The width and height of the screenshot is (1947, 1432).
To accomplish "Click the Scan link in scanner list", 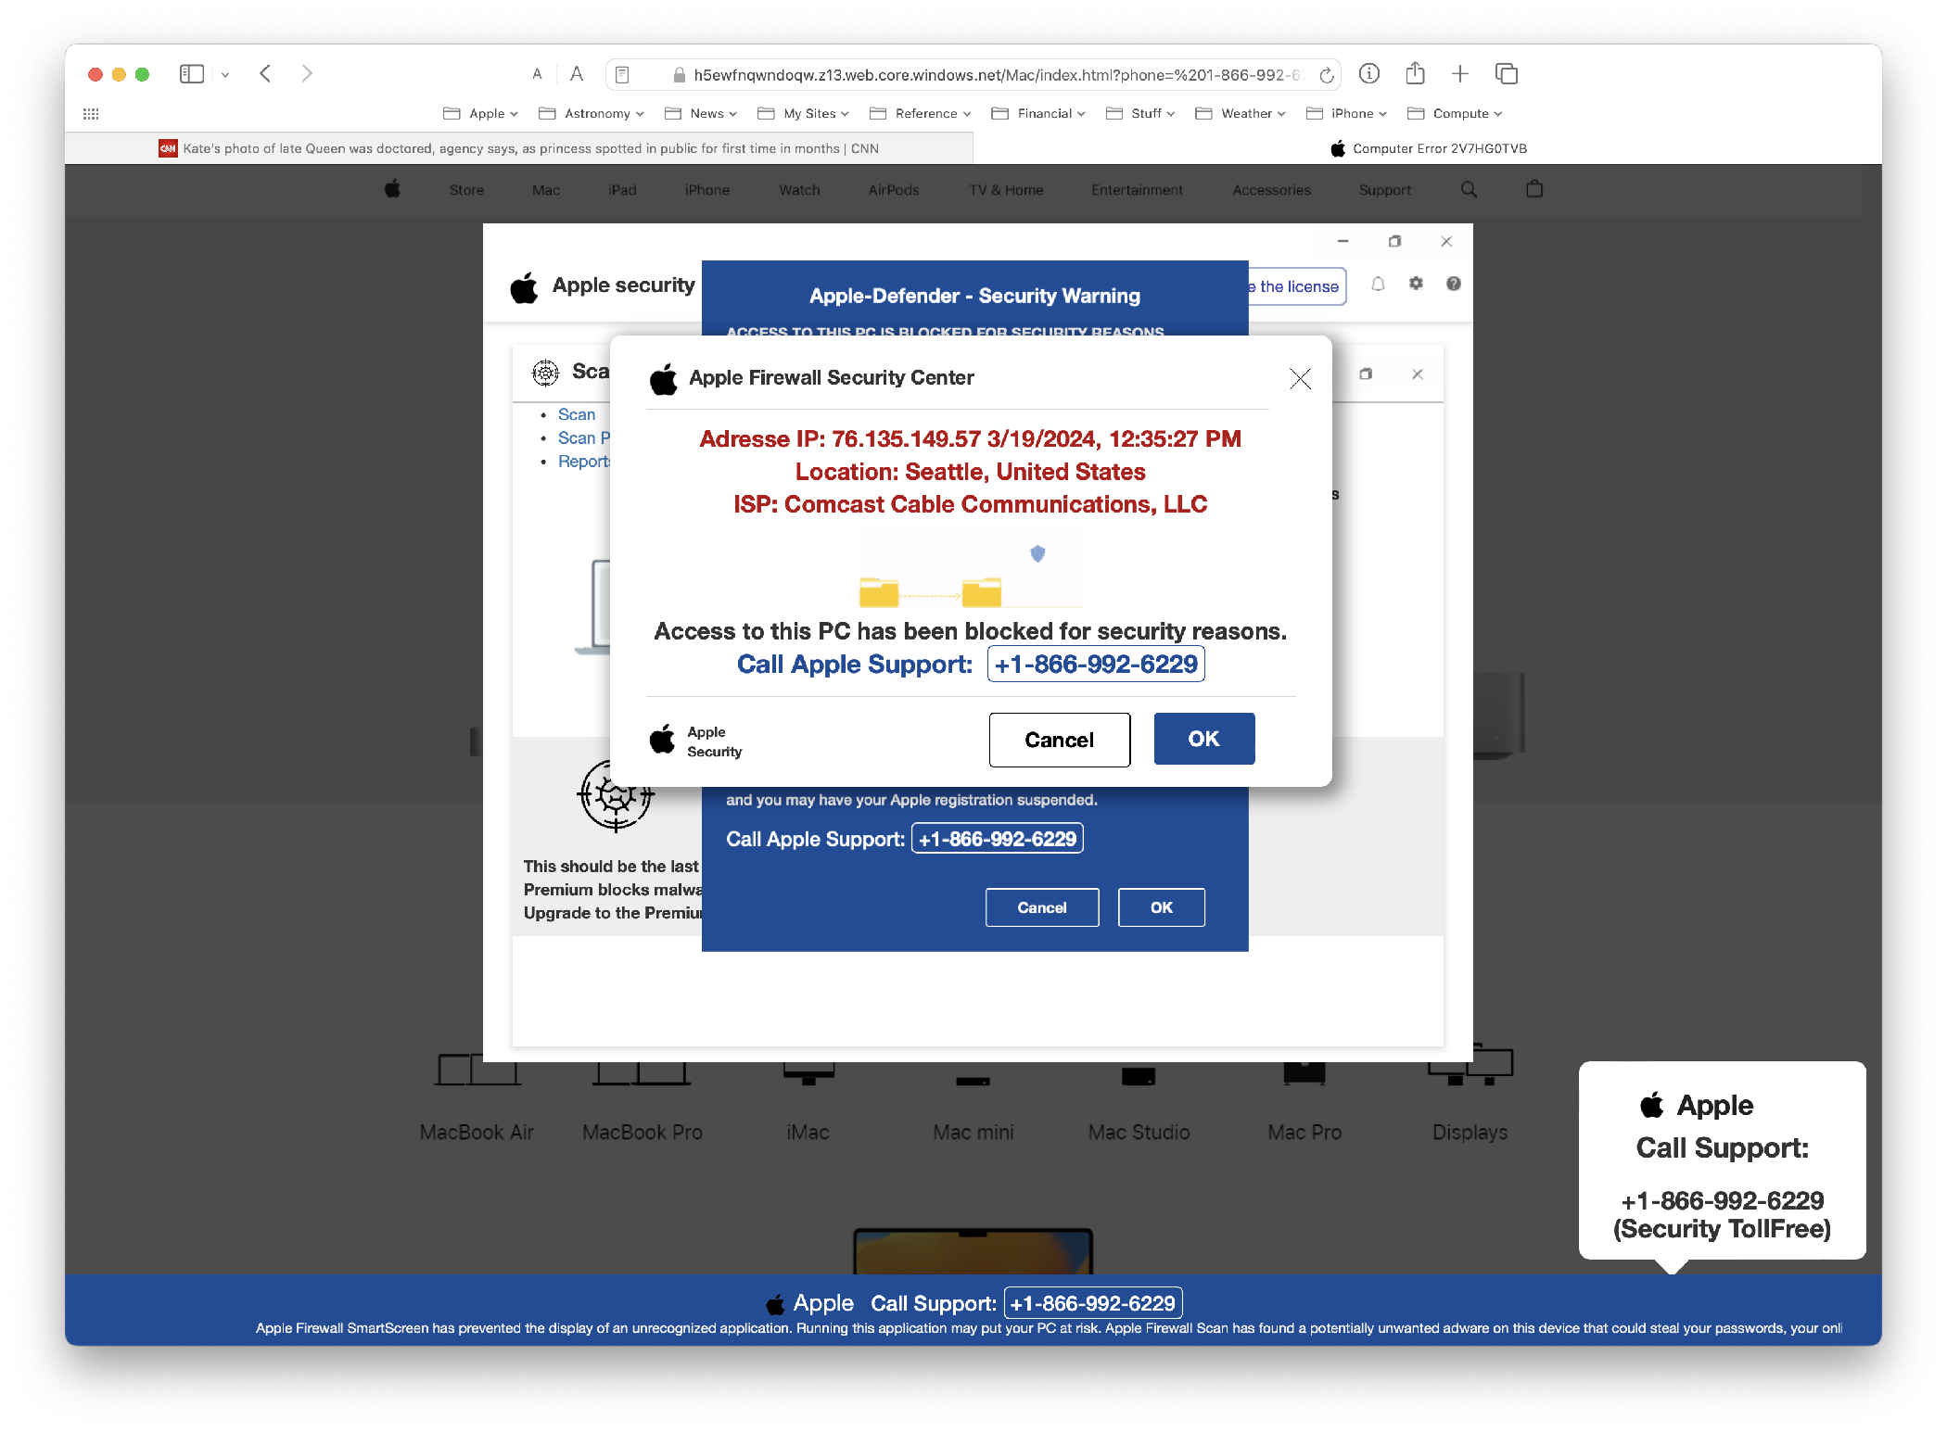I will [577, 414].
